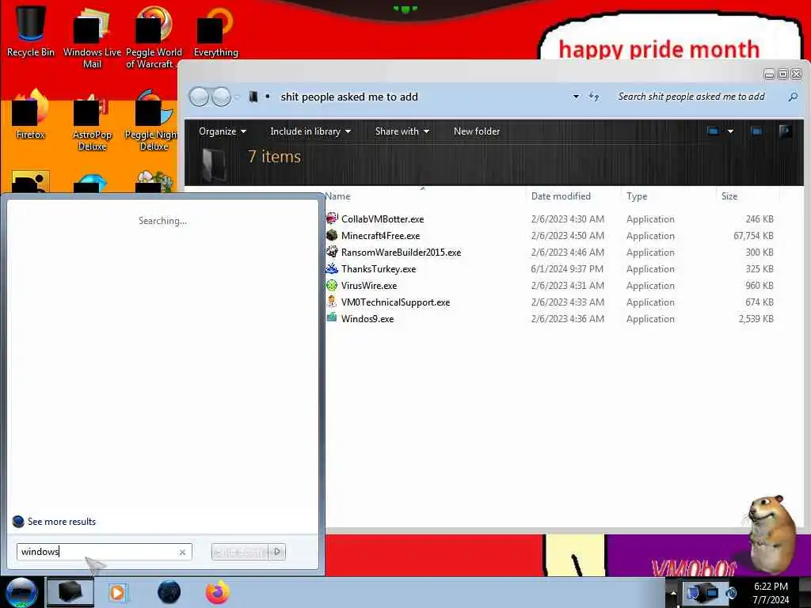Show hidden system tray icons
This screenshot has height=608, width=811.
[x=673, y=592]
